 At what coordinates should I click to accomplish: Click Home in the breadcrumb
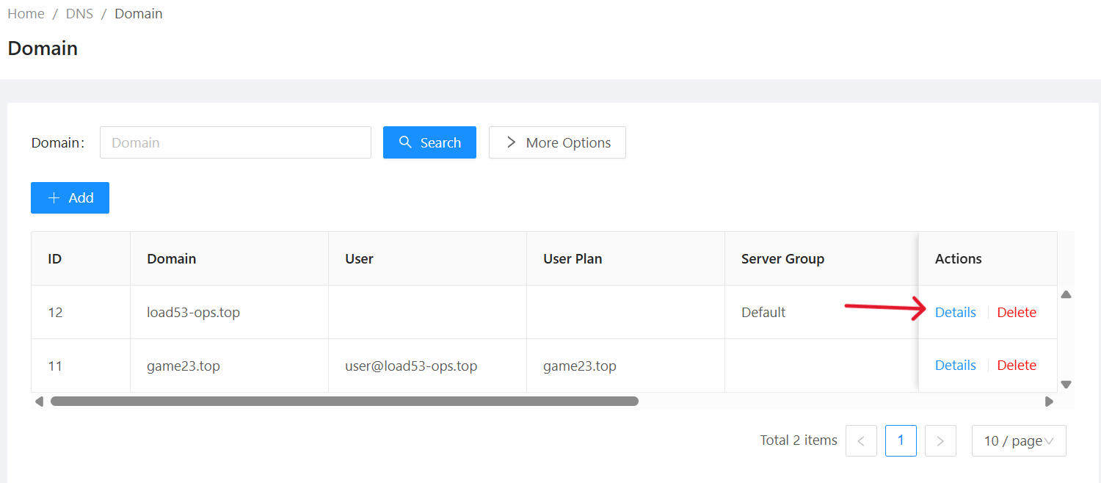[26, 14]
